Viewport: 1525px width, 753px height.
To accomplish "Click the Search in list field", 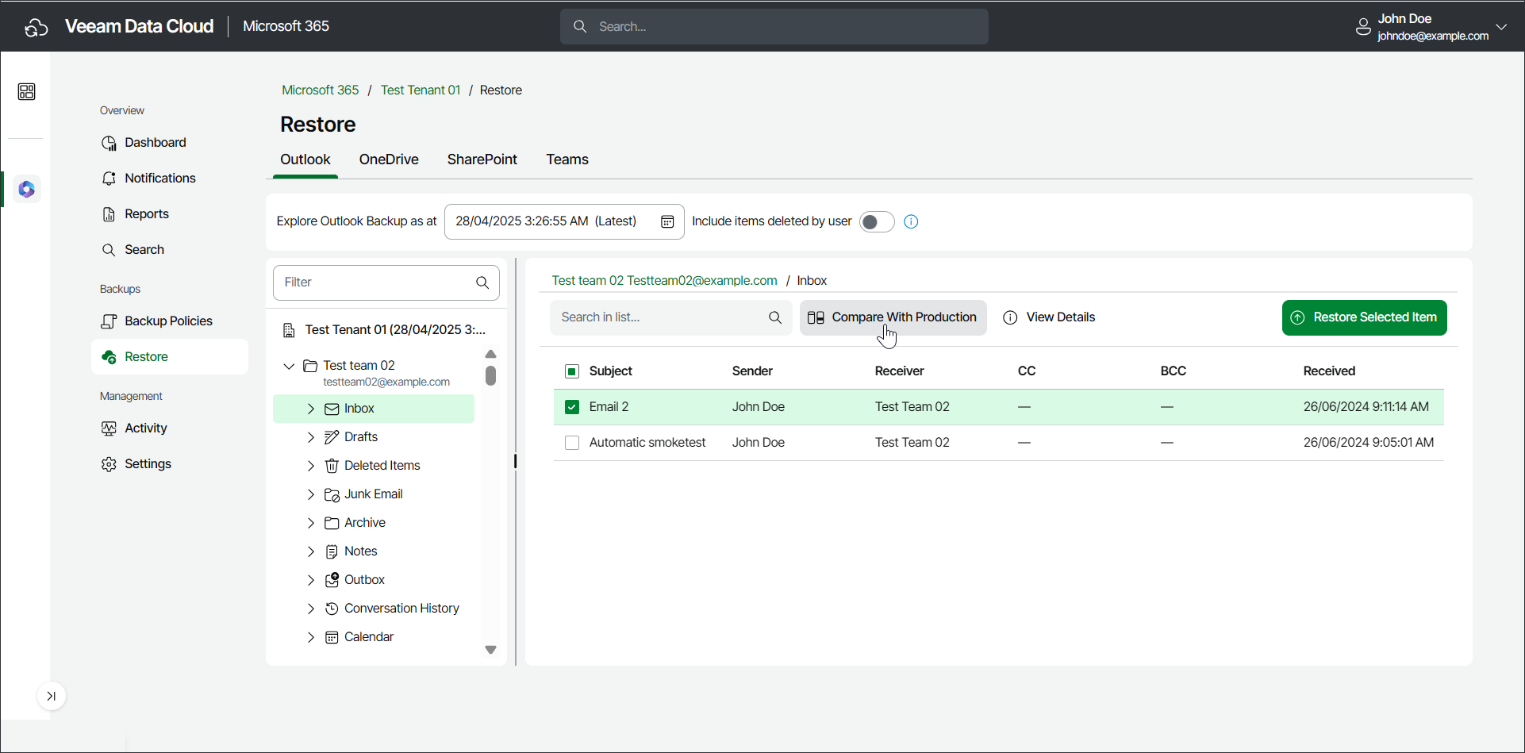I will tap(670, 317).
